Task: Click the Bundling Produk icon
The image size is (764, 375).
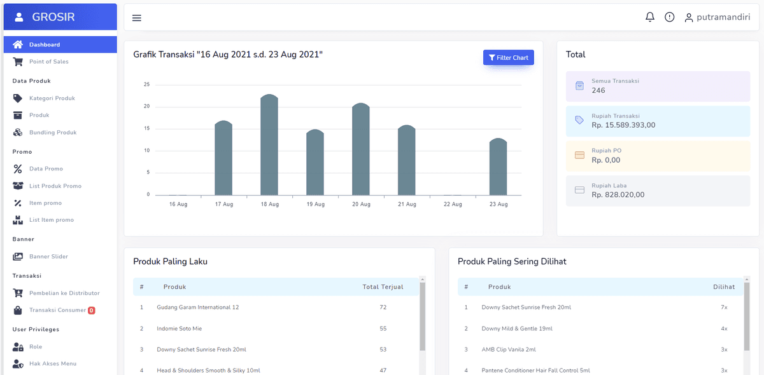Action: coord(18,133)
